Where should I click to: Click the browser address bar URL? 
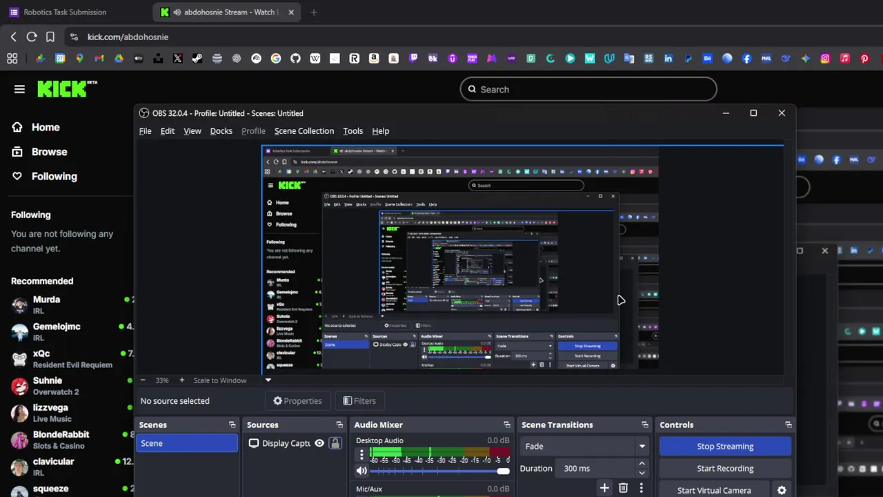128,37
